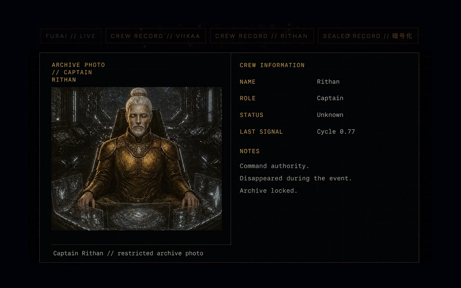Click the note line Command authority.
Screen dimensions: 461x288
coord(274,166)
